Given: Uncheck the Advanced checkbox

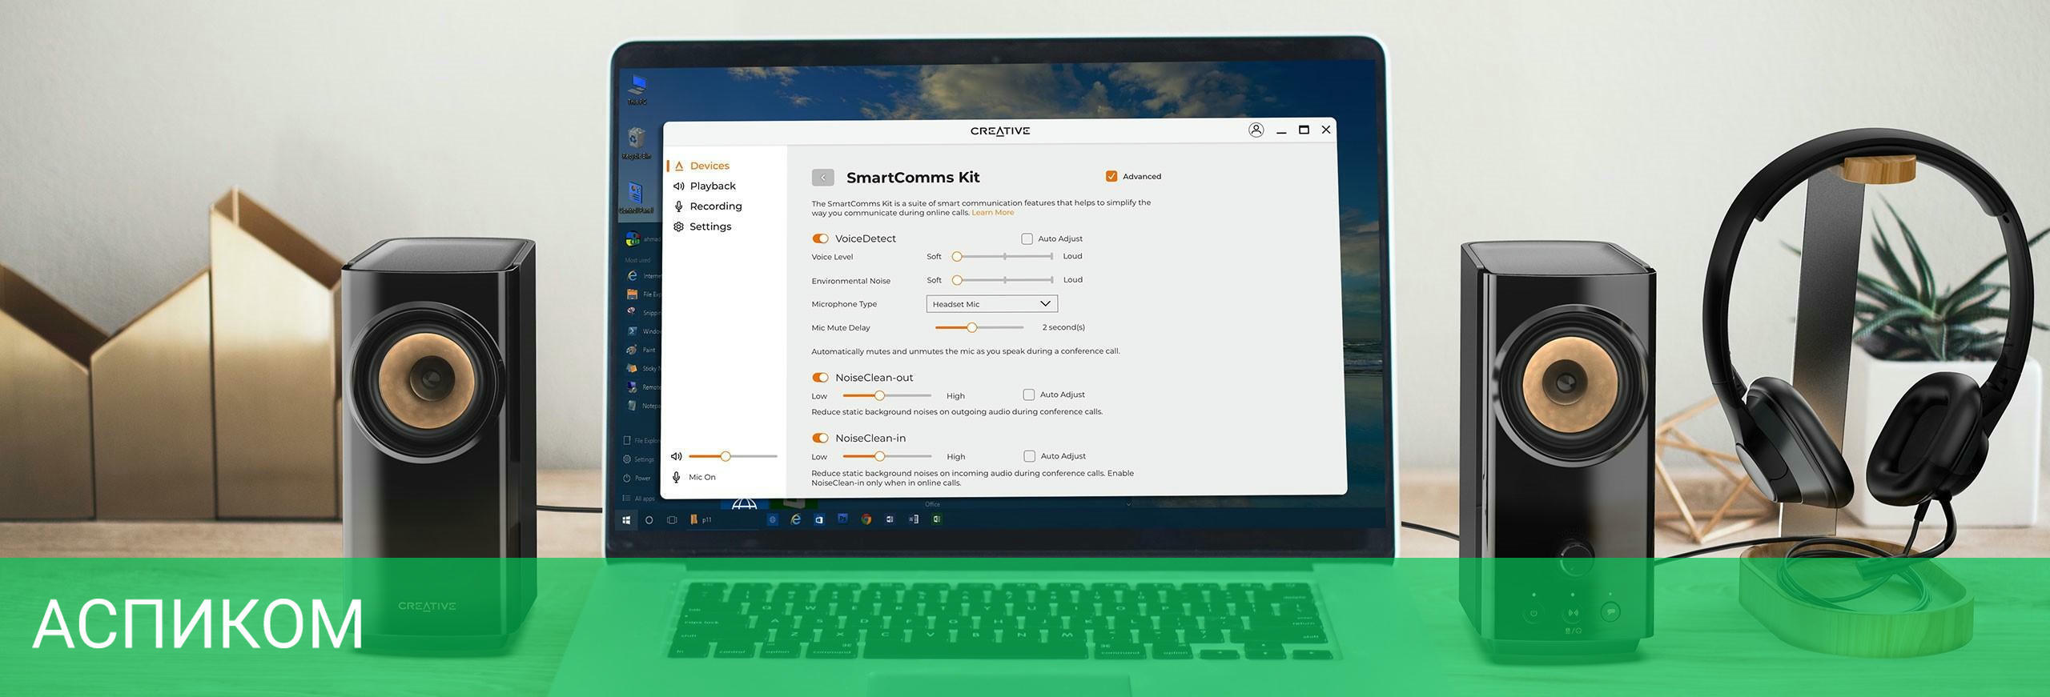Looking at the screenshot, I should pyautogui.click(x=1111, y=176).
